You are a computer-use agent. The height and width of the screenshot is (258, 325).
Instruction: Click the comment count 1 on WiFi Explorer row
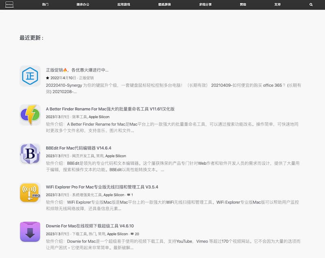pyautogui.click(x=132, y=195)
